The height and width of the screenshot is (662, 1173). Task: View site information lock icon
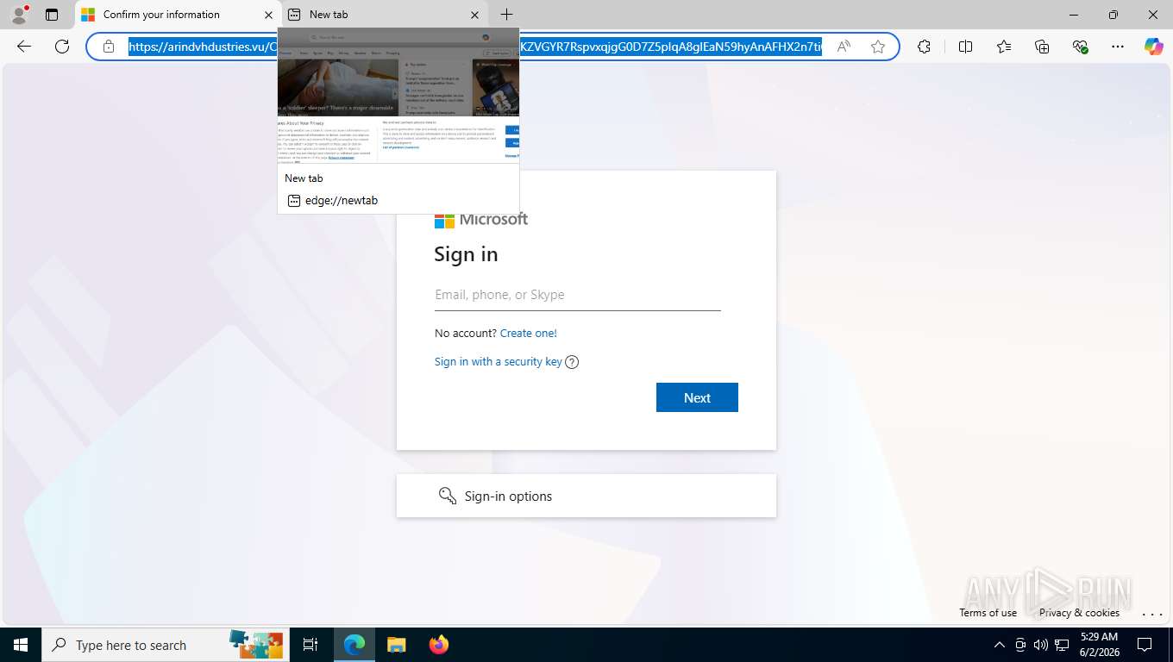(109, 47)
